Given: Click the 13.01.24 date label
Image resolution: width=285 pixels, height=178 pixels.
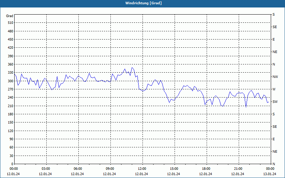Looking at the screenshot, I should (270, 174).
